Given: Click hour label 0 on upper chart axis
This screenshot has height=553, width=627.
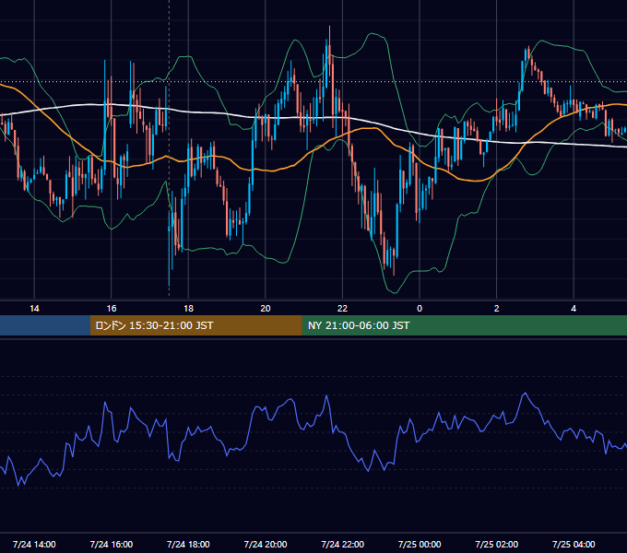Looking at the screenshot, I should click(x=420, y=309).
